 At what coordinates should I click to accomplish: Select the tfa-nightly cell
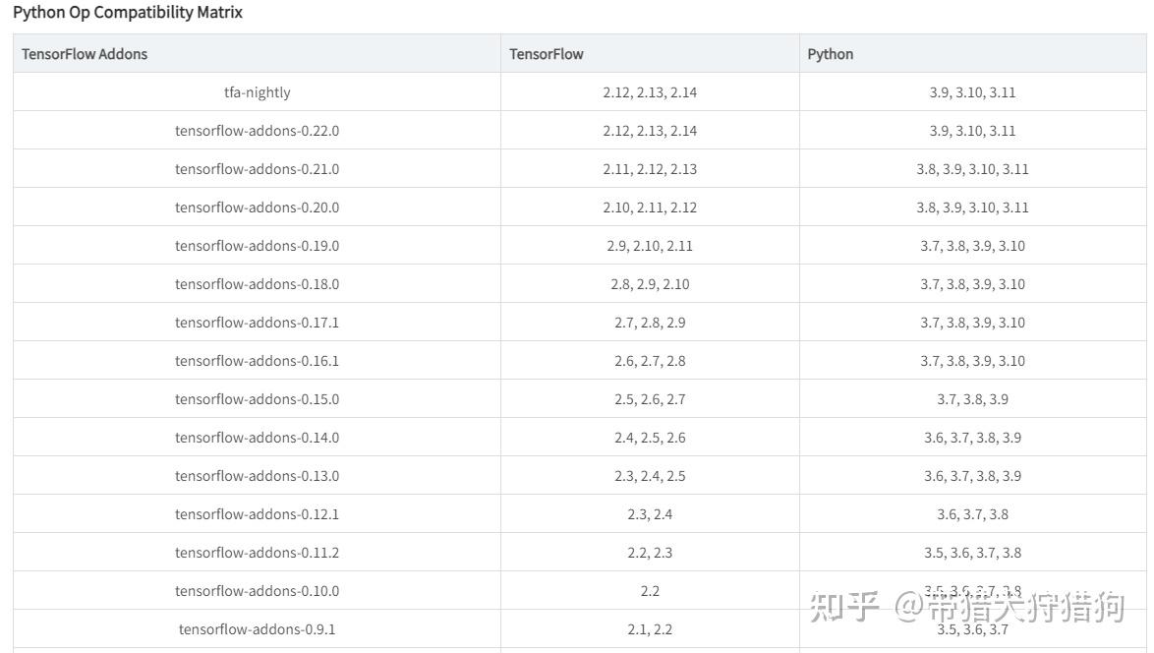[x=257, y=92]
